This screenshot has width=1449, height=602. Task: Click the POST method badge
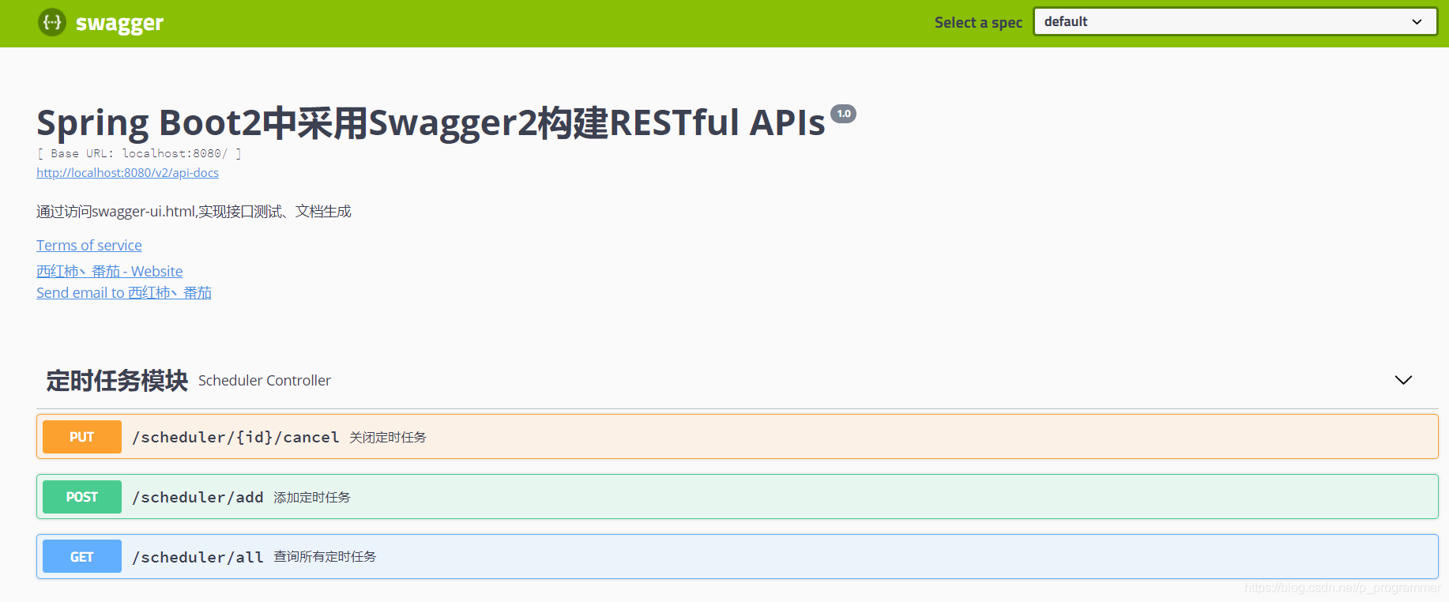82,497
